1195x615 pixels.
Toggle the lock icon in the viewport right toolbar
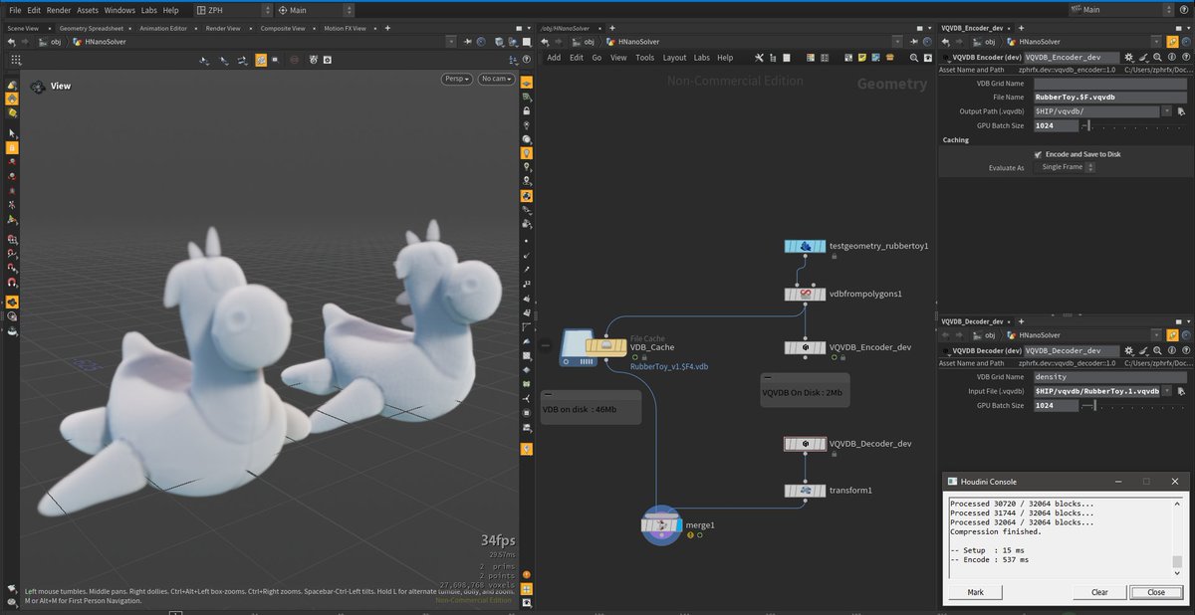pyautogui.click(x=526, y=111)
